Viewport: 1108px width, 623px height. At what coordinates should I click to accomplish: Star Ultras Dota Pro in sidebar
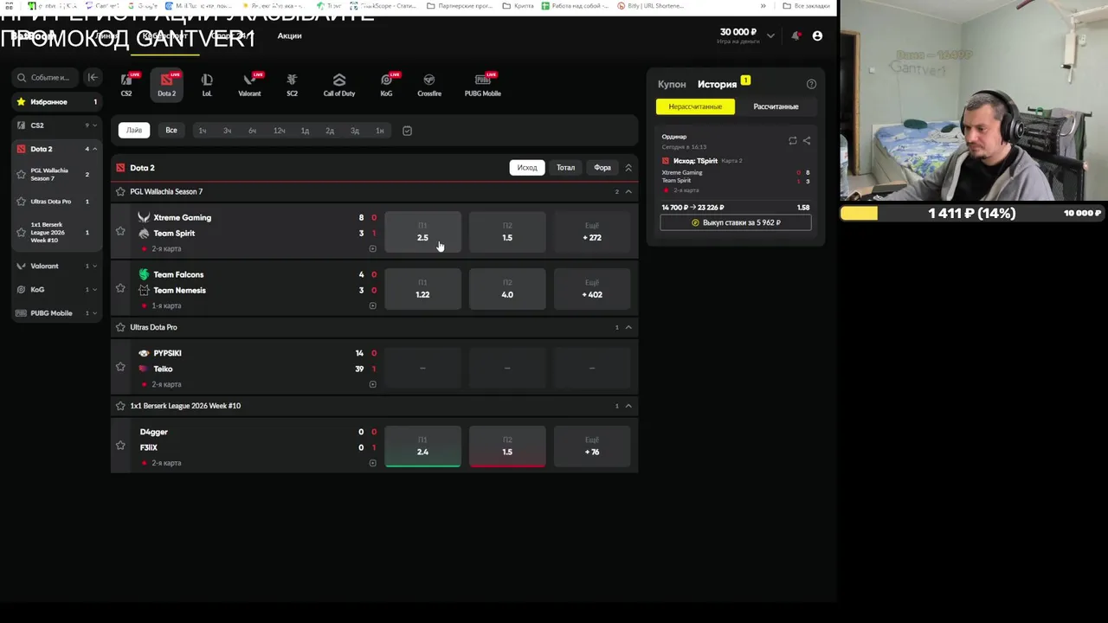(x=22, y=202)
